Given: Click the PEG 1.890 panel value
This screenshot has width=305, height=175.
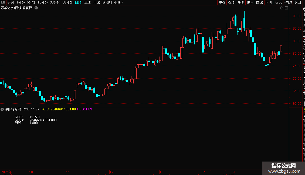Looking at the screenshot, I should (x=33, y=123).
